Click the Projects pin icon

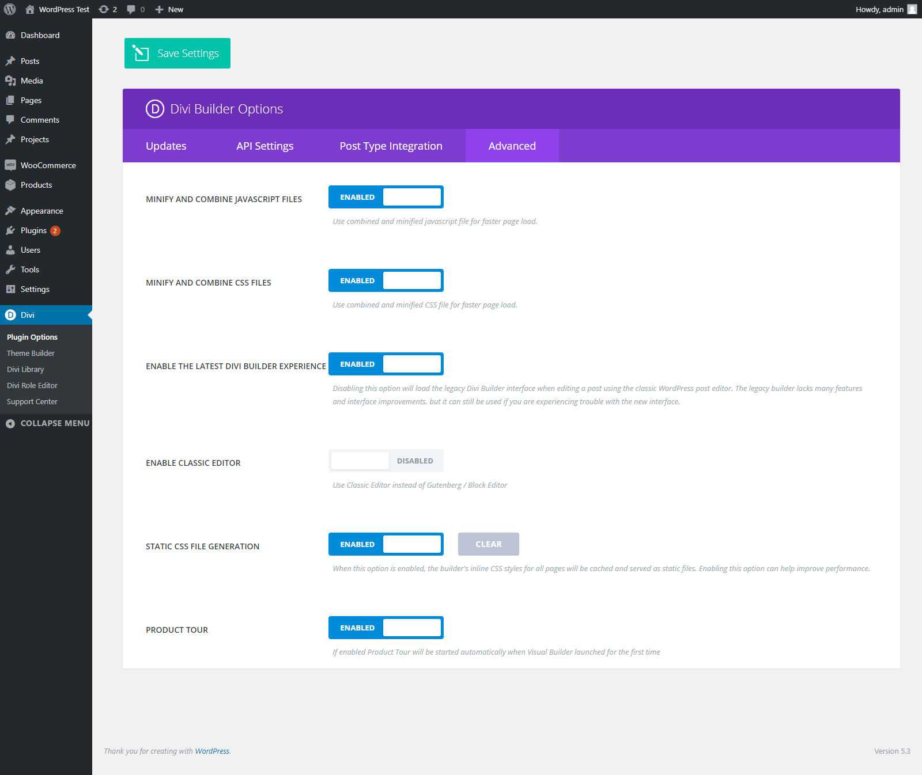pos(10,139)
